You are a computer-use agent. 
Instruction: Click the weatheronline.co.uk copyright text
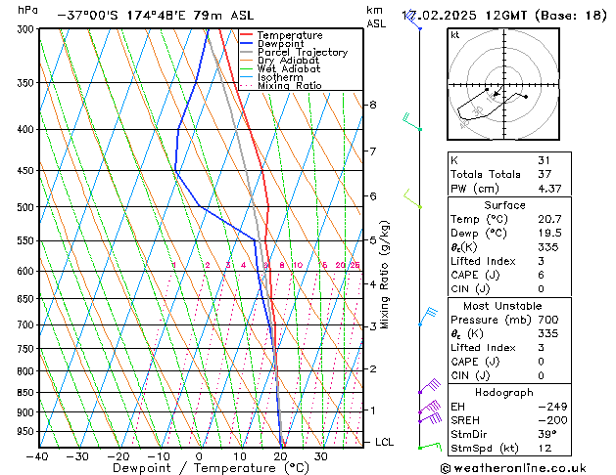point(513,468)
